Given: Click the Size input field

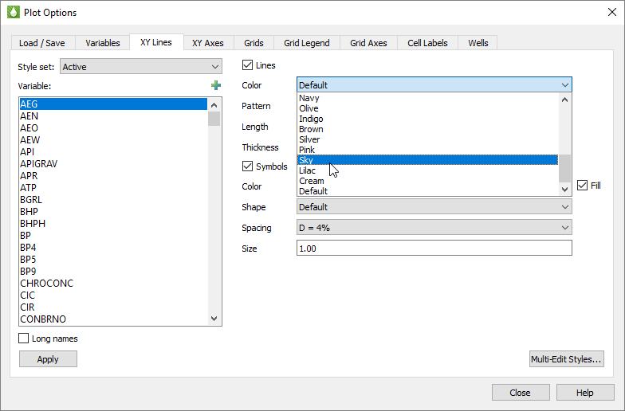Looking at the screenshot, I should click(434, 249).
